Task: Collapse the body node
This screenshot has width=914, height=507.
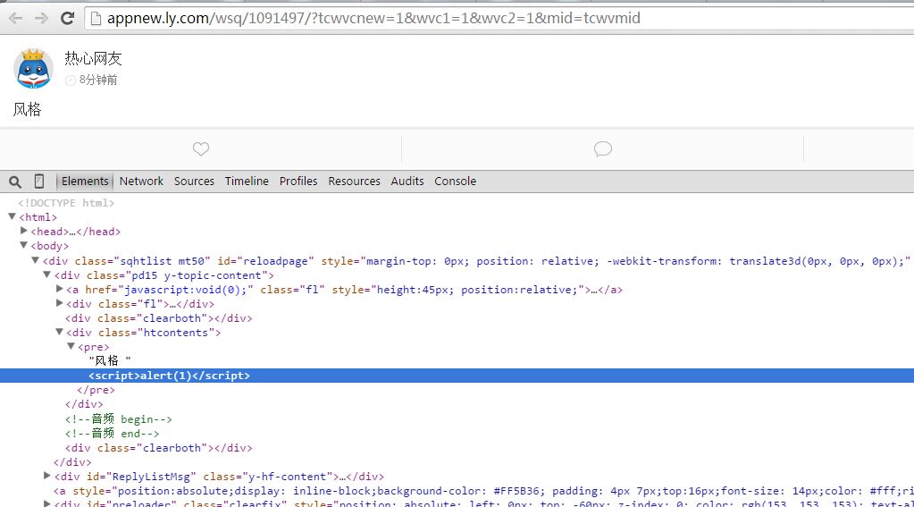Action: pos(23,245)
